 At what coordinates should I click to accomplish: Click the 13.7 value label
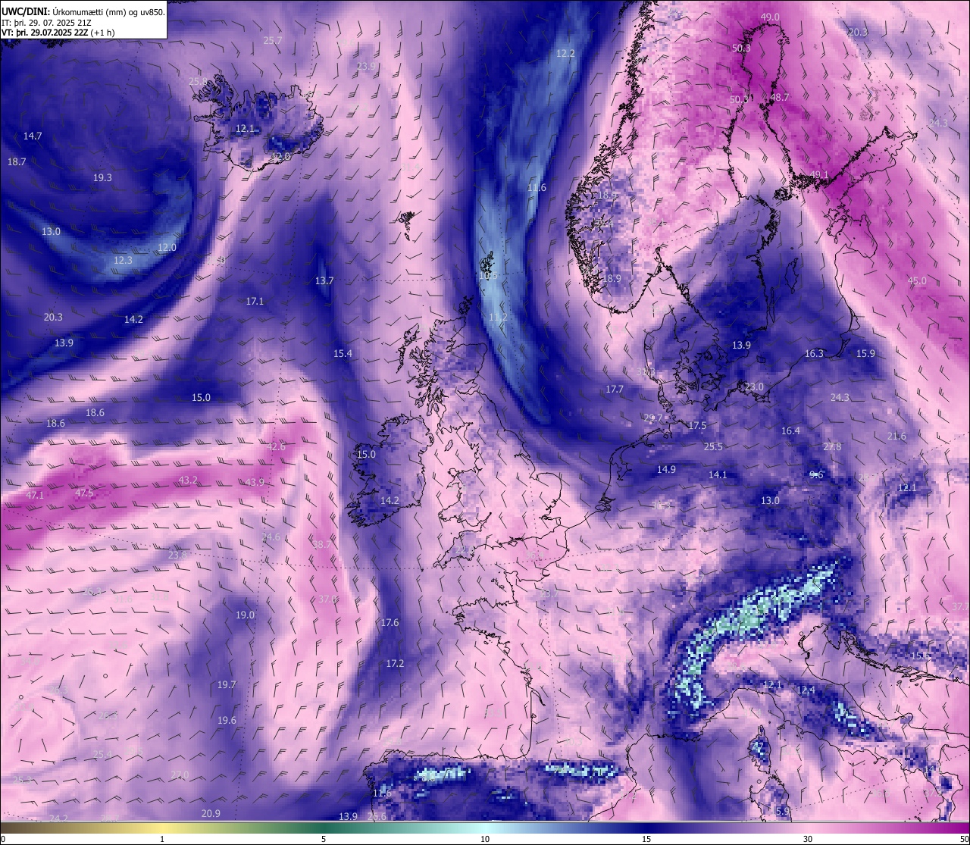click(x=324, y=281)
